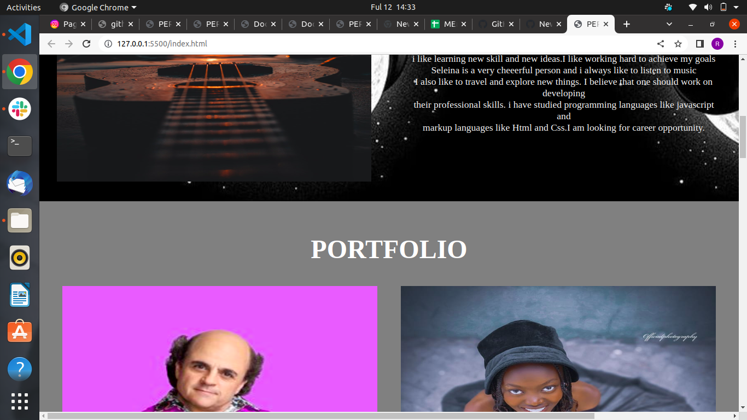The width and height of the screenshot is (747, 420).
Task: Click the line mentioning 'javascript'
Action: pos(564,105)
